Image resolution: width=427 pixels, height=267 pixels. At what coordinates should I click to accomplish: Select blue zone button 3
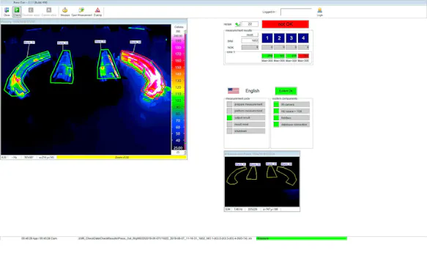(291, 38)
